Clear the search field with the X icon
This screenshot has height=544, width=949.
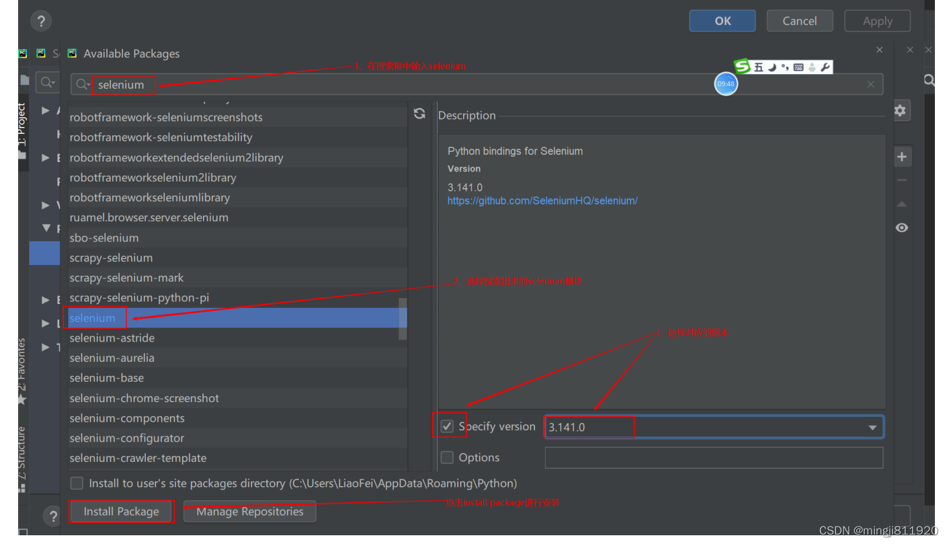(x=870, y=84)
